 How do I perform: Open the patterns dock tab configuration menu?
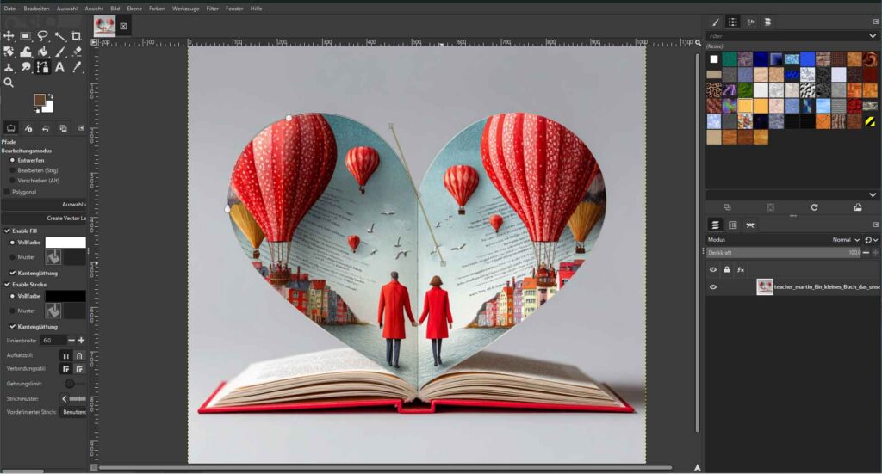[875, 22]
